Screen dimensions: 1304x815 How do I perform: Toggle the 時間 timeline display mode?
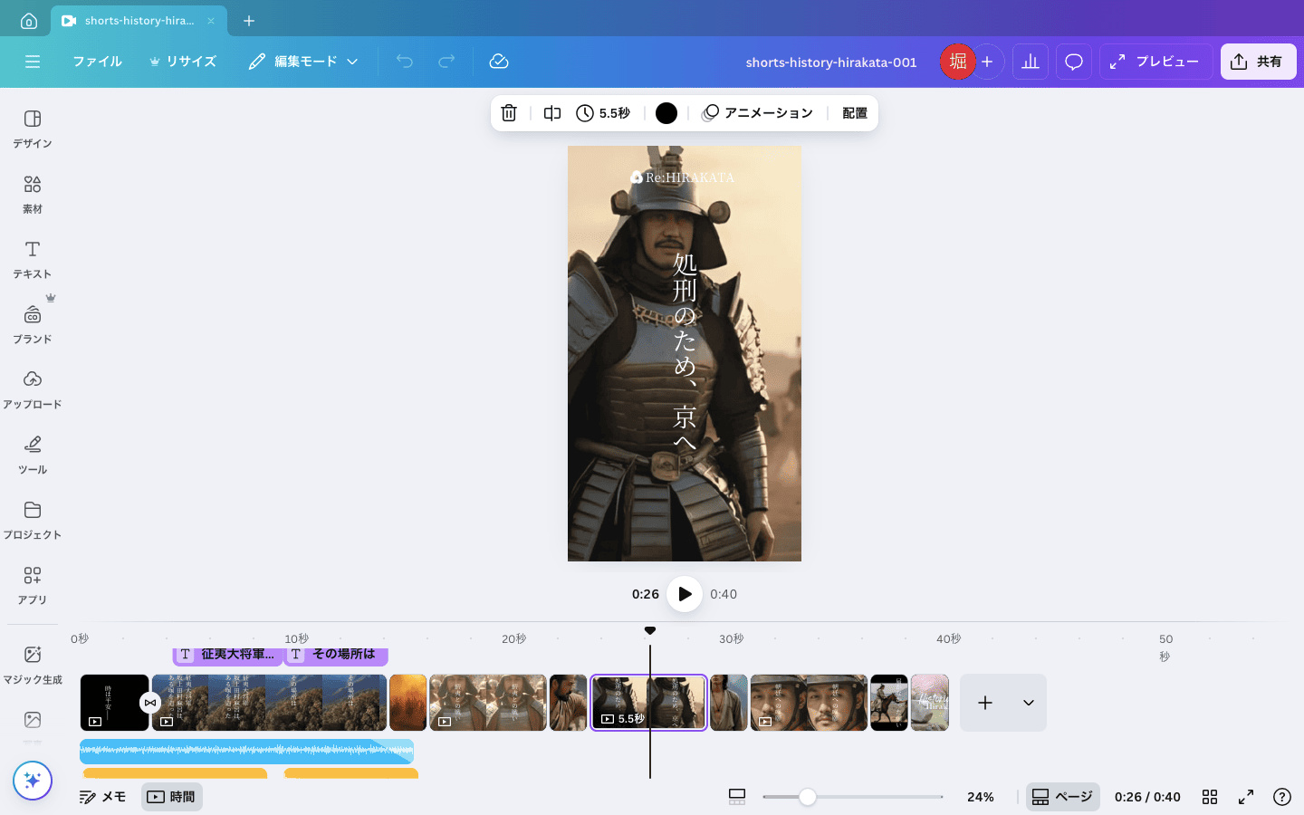pos(171,797)
